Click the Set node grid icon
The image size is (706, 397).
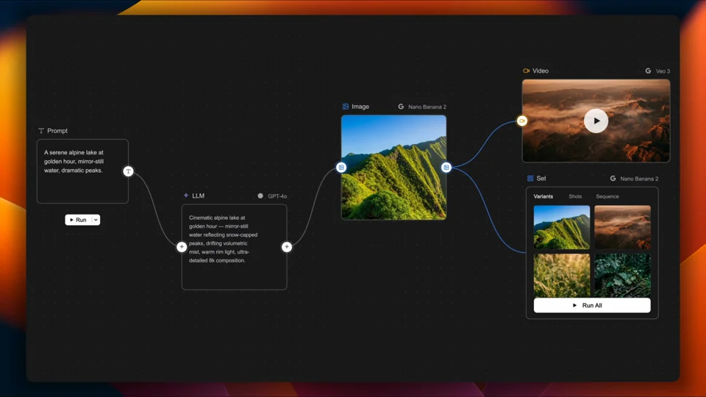pyautogui.click(x=530, y=178)
